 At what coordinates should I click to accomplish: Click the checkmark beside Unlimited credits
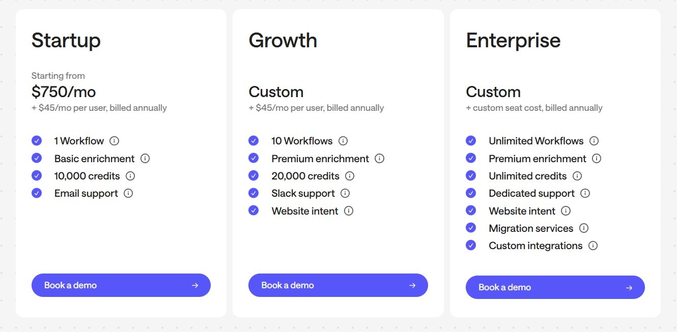tap(471, 176)
